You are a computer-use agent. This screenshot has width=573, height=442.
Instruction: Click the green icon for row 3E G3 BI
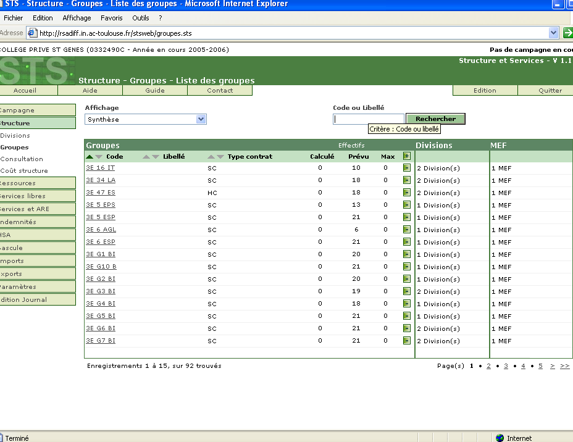pos(406,291)
